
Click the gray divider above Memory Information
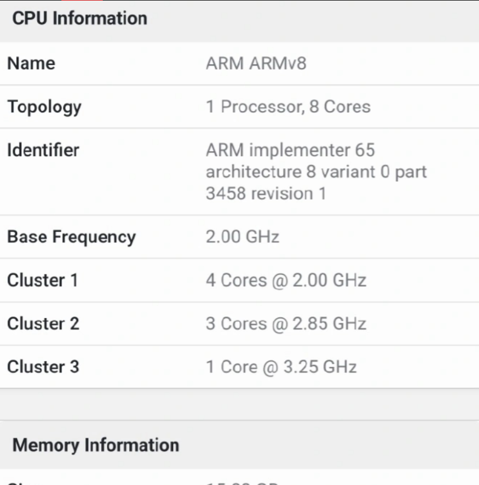click(239, 405)
